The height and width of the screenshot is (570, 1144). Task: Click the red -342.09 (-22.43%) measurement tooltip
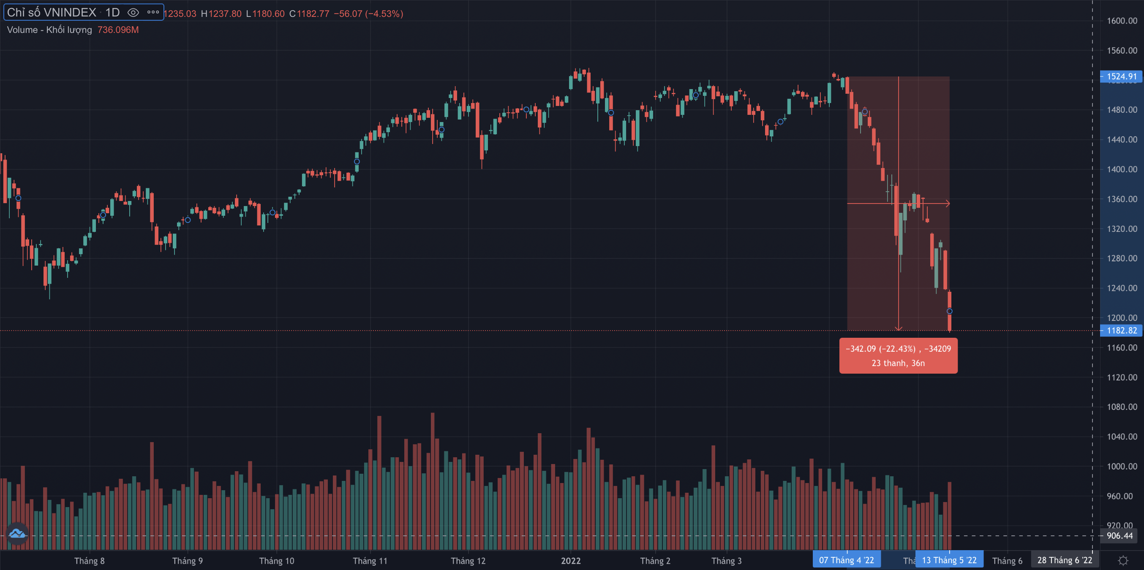(x=898, y=356)
